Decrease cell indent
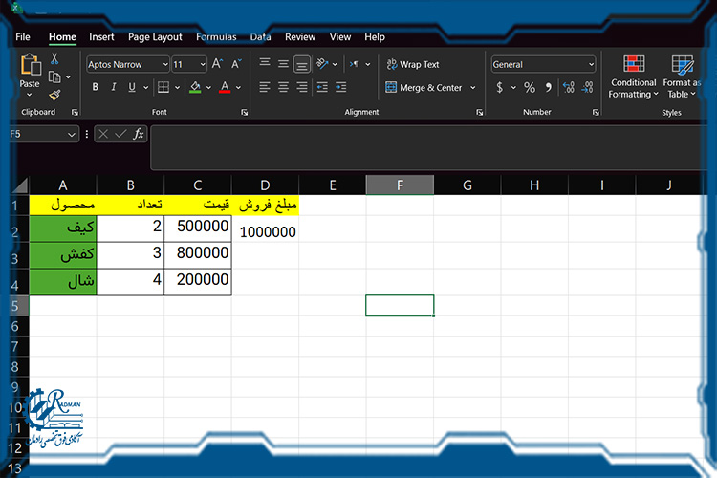Screen dimensions: 717x478 [x=322, y=87]
